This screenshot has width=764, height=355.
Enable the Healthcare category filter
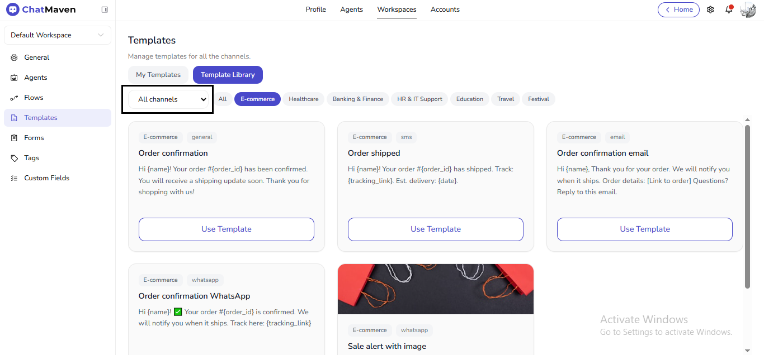[303, 99]
